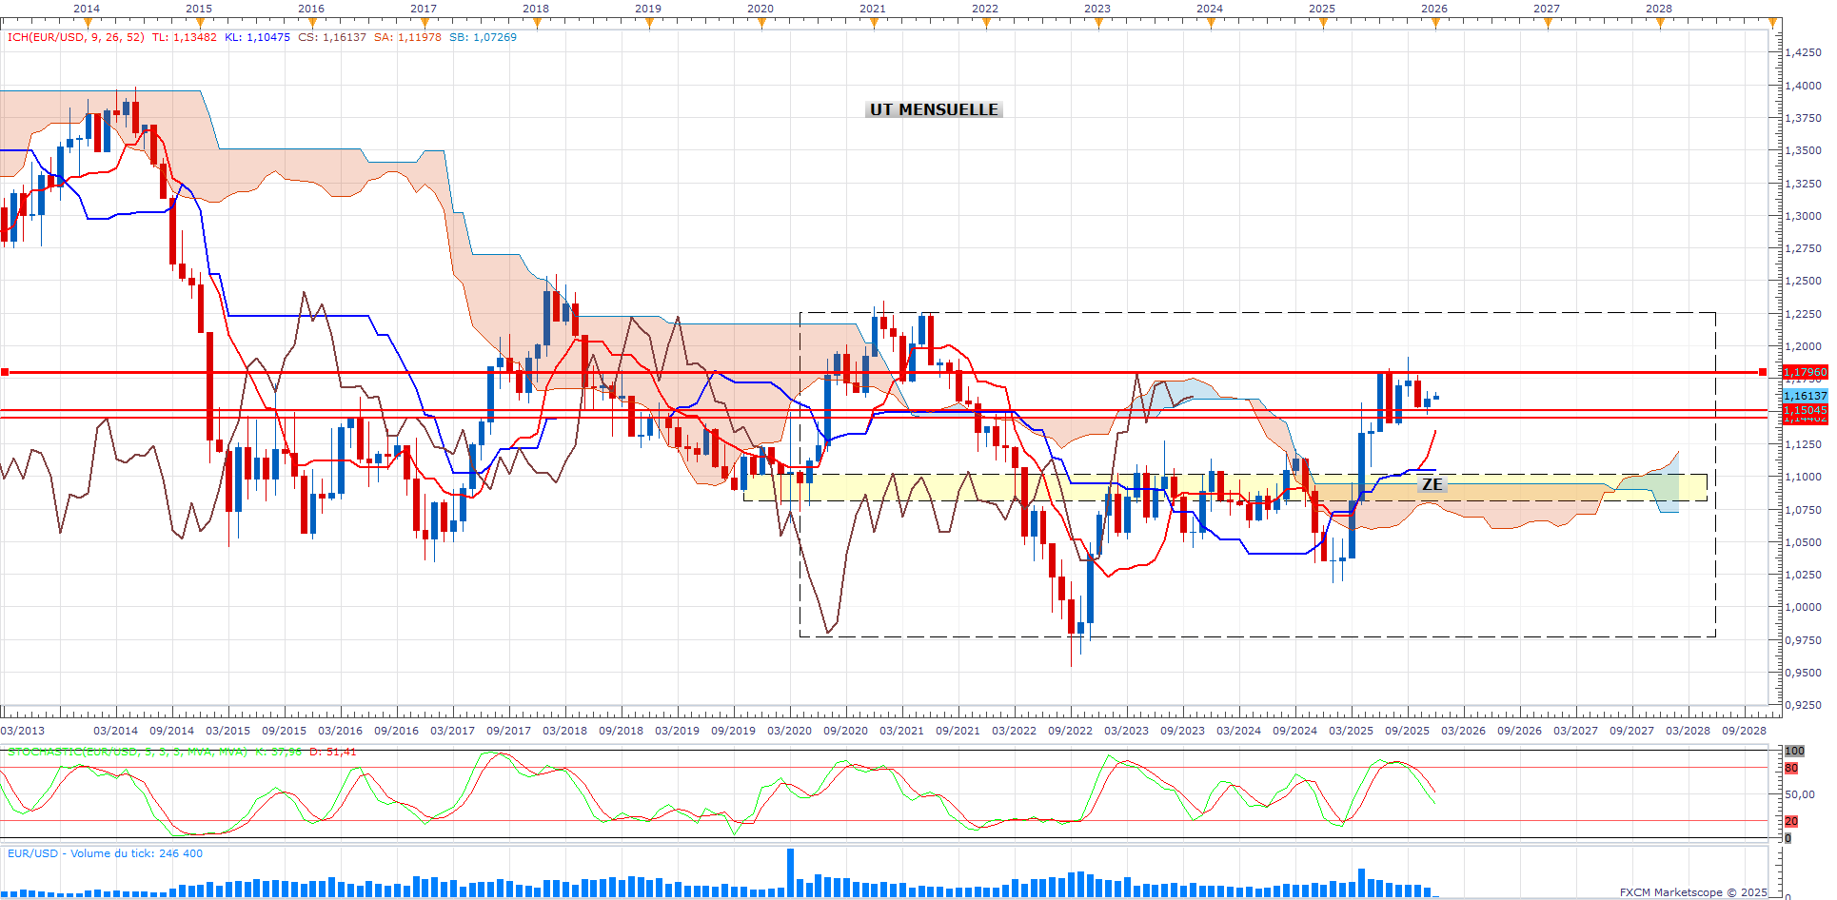
Task: Select the Chikou value "CS: 1,16137"
Action: tap(332, 37)
